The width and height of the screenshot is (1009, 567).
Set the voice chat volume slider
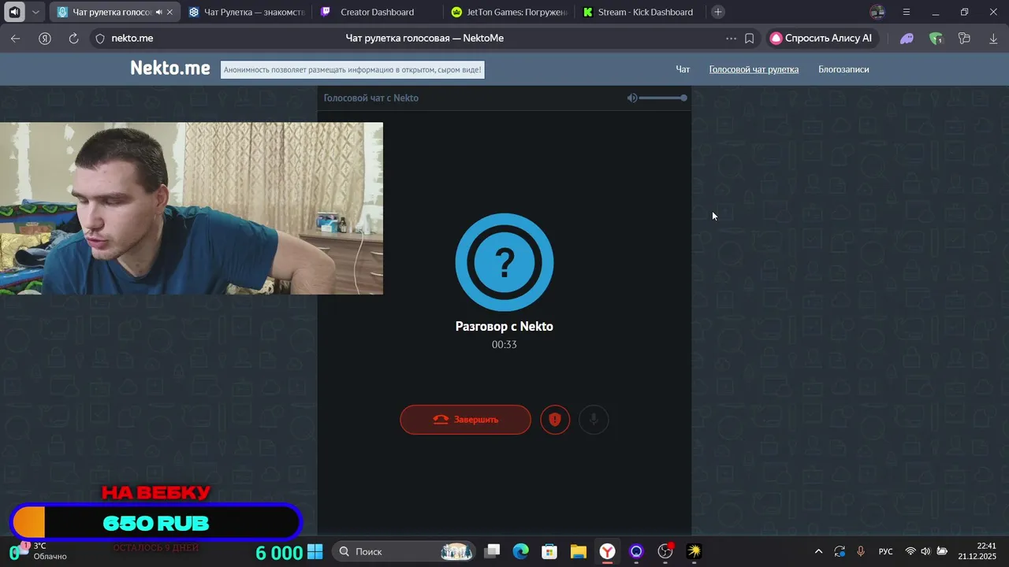[663, 98]
